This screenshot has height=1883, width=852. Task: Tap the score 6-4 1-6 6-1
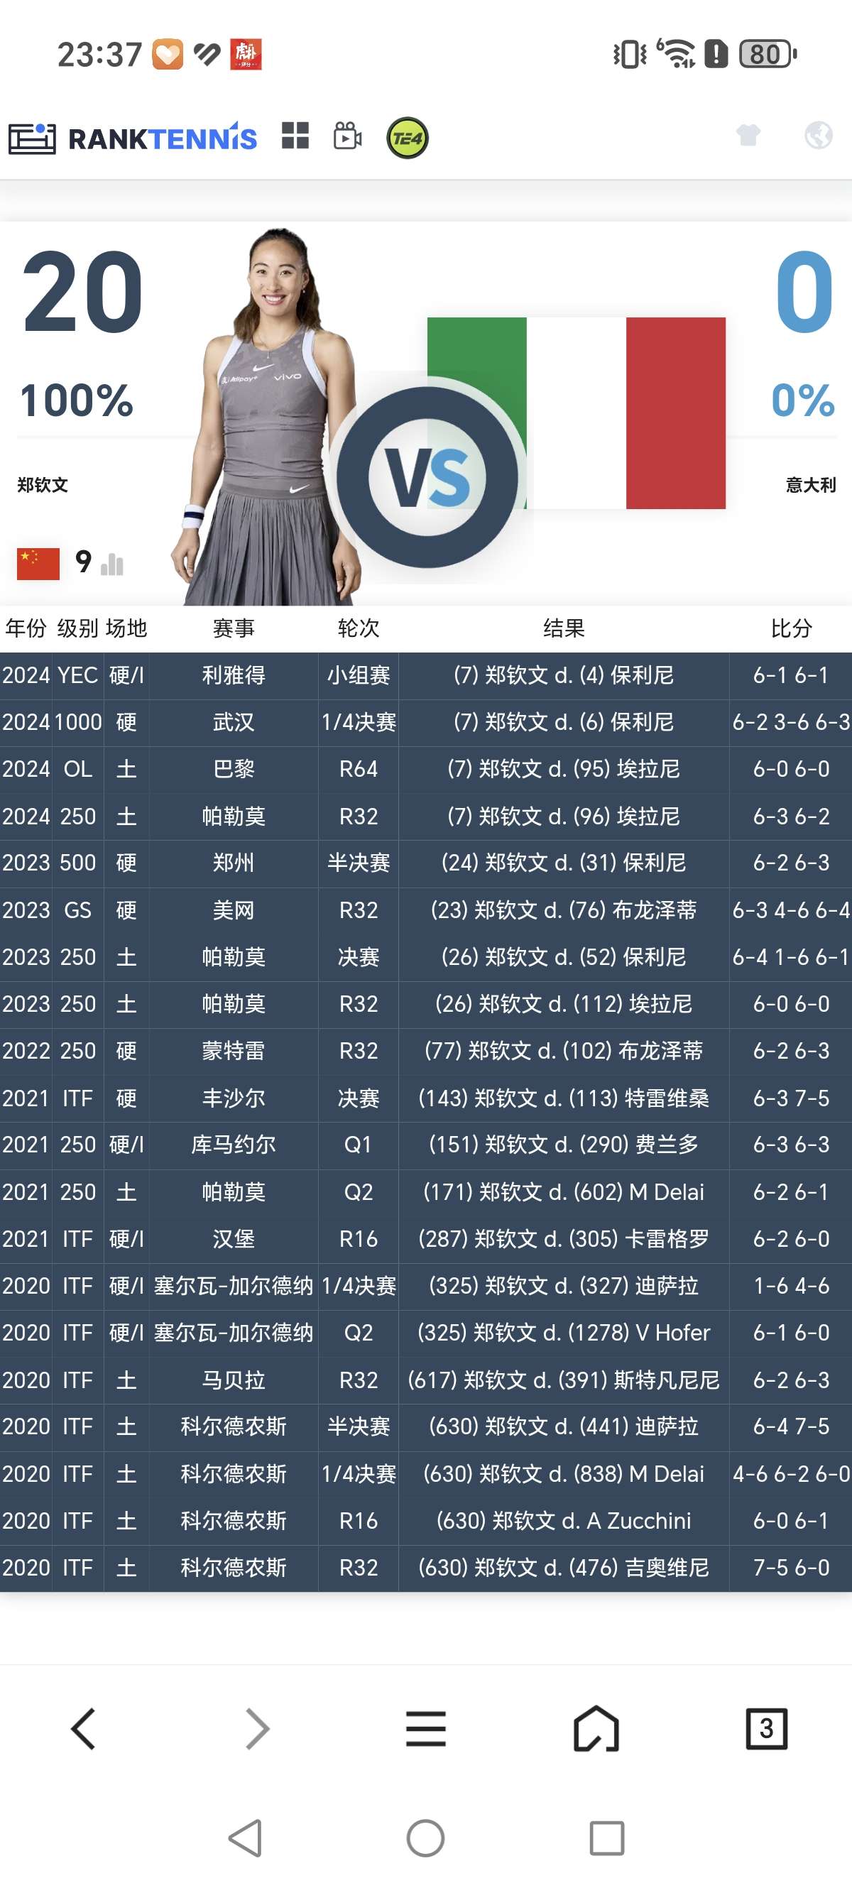(x=792, y=957)
